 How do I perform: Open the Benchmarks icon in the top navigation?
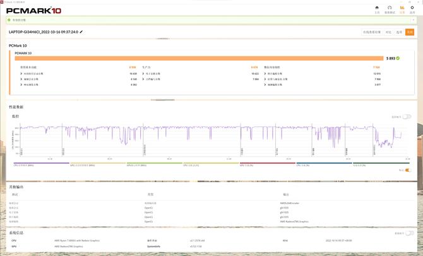pos(390,8)
